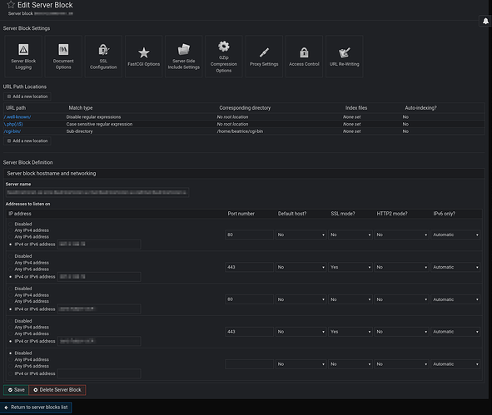The image size is (492, 415).
Task: Click port number field of first row showing 80
Action: (249, 235)
